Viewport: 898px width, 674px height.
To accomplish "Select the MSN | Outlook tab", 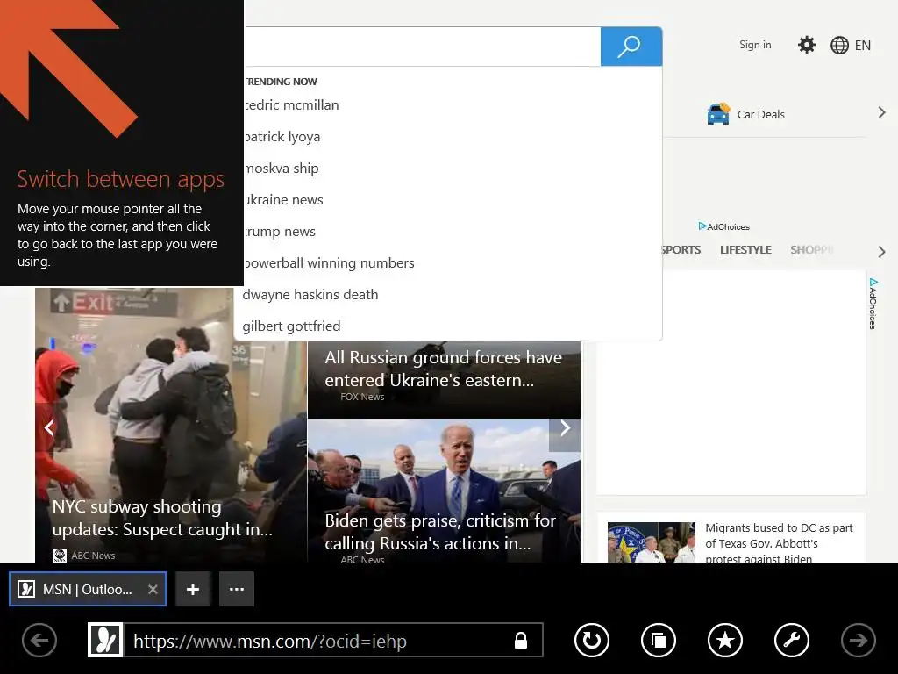I will pyautogui.click(x=88, y=589).
